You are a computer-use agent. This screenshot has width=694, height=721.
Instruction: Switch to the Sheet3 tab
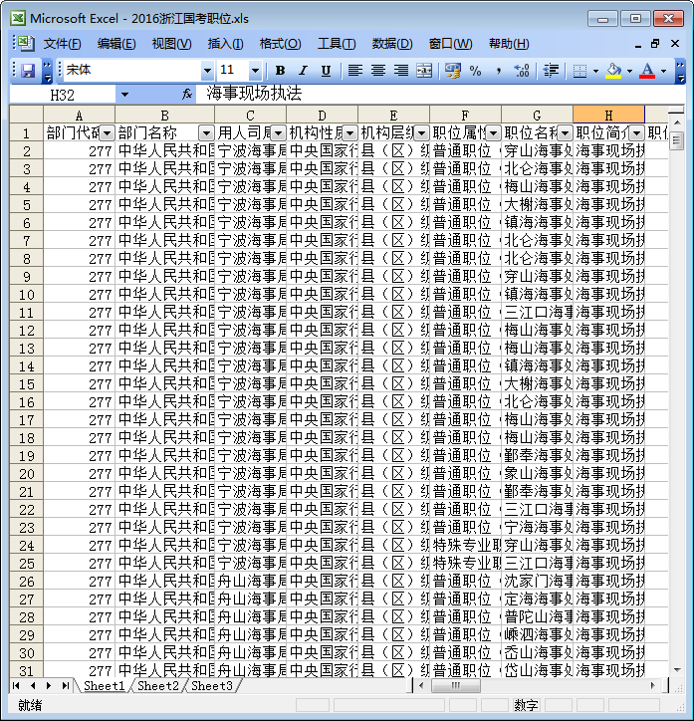pyautogui.click(x=211, y=686)
